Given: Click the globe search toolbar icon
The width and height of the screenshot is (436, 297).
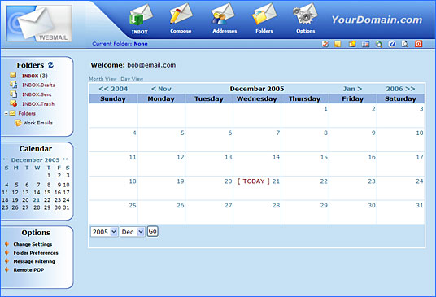Looking at the screenshot, I should (x=379, y=44).
